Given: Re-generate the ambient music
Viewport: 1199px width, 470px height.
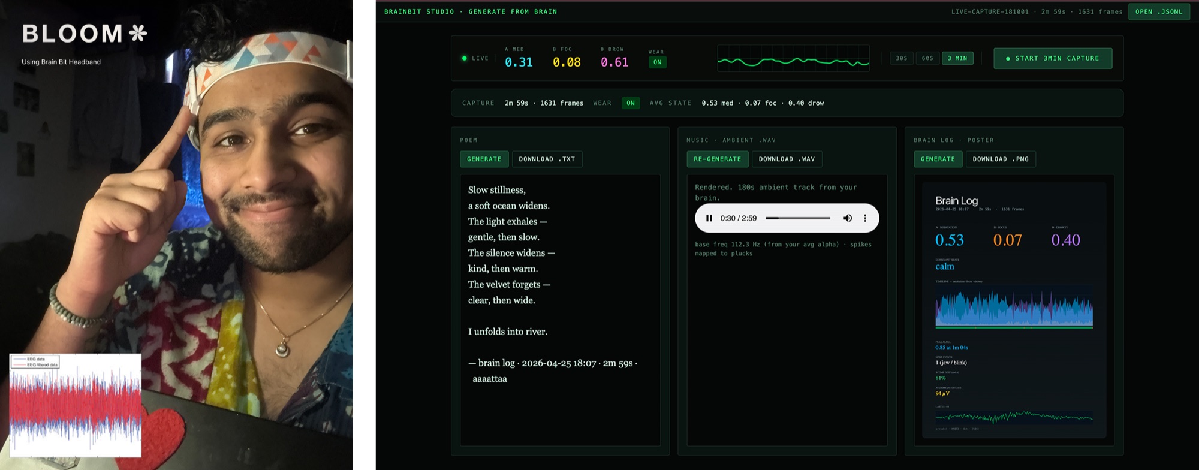Looking at the screenshot, I should point(717,159).
